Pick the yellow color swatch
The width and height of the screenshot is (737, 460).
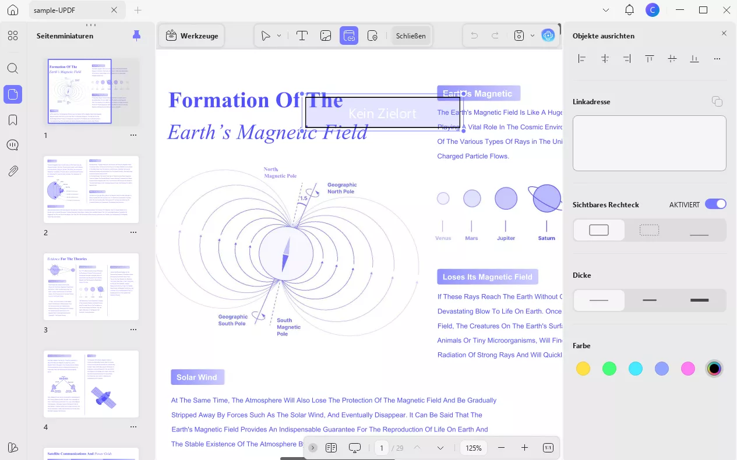[583, 369]
